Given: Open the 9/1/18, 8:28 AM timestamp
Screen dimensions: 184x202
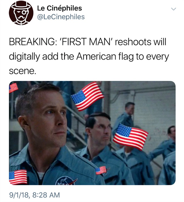Looking at the screenshot, I should coord(34,195).
